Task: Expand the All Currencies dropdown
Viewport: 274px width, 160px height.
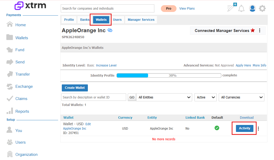Action: [241, 97]
